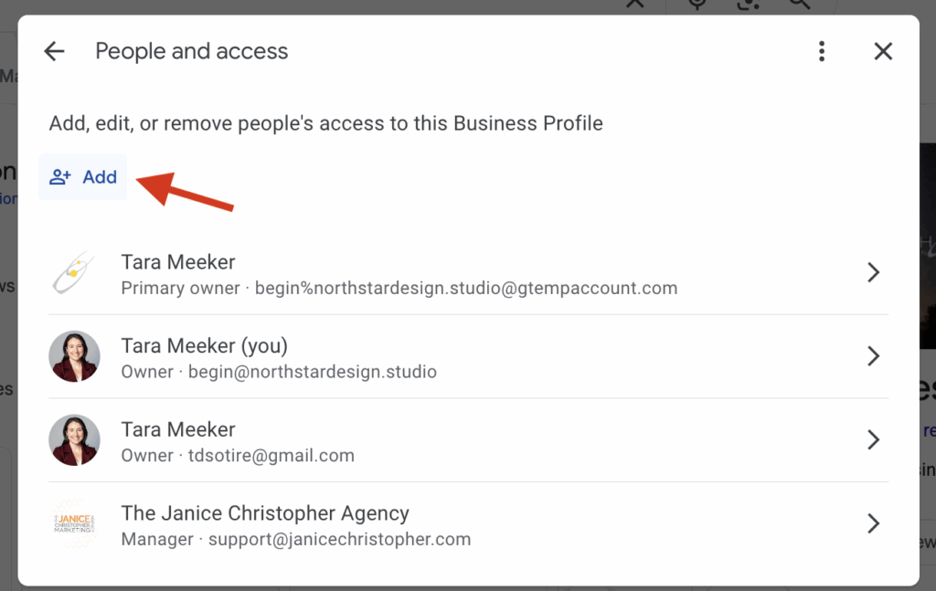
Task: Click the gtempaccount.com primary owner email
Action: [x=466, y=288]
